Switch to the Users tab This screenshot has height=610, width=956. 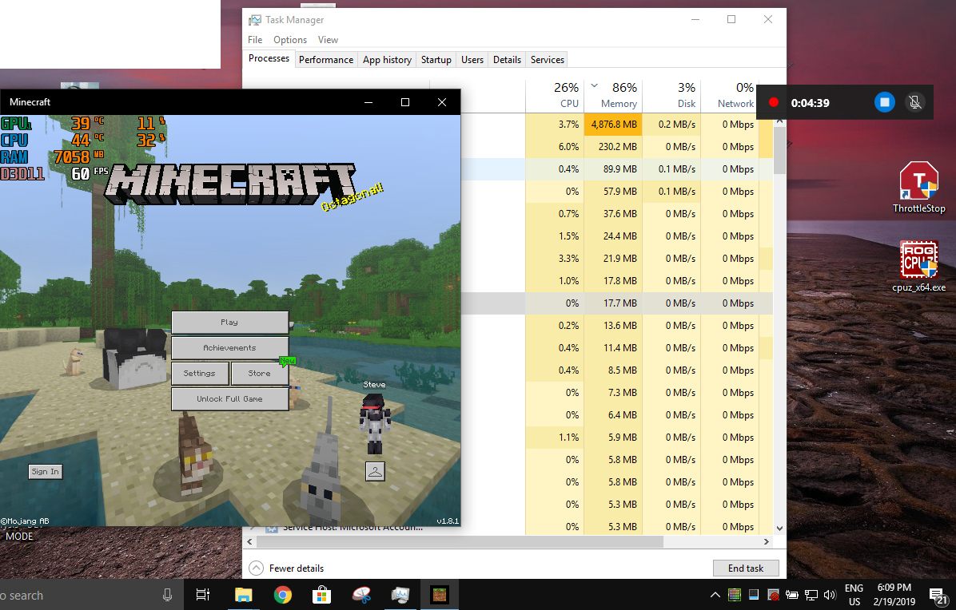click(472, 60)
